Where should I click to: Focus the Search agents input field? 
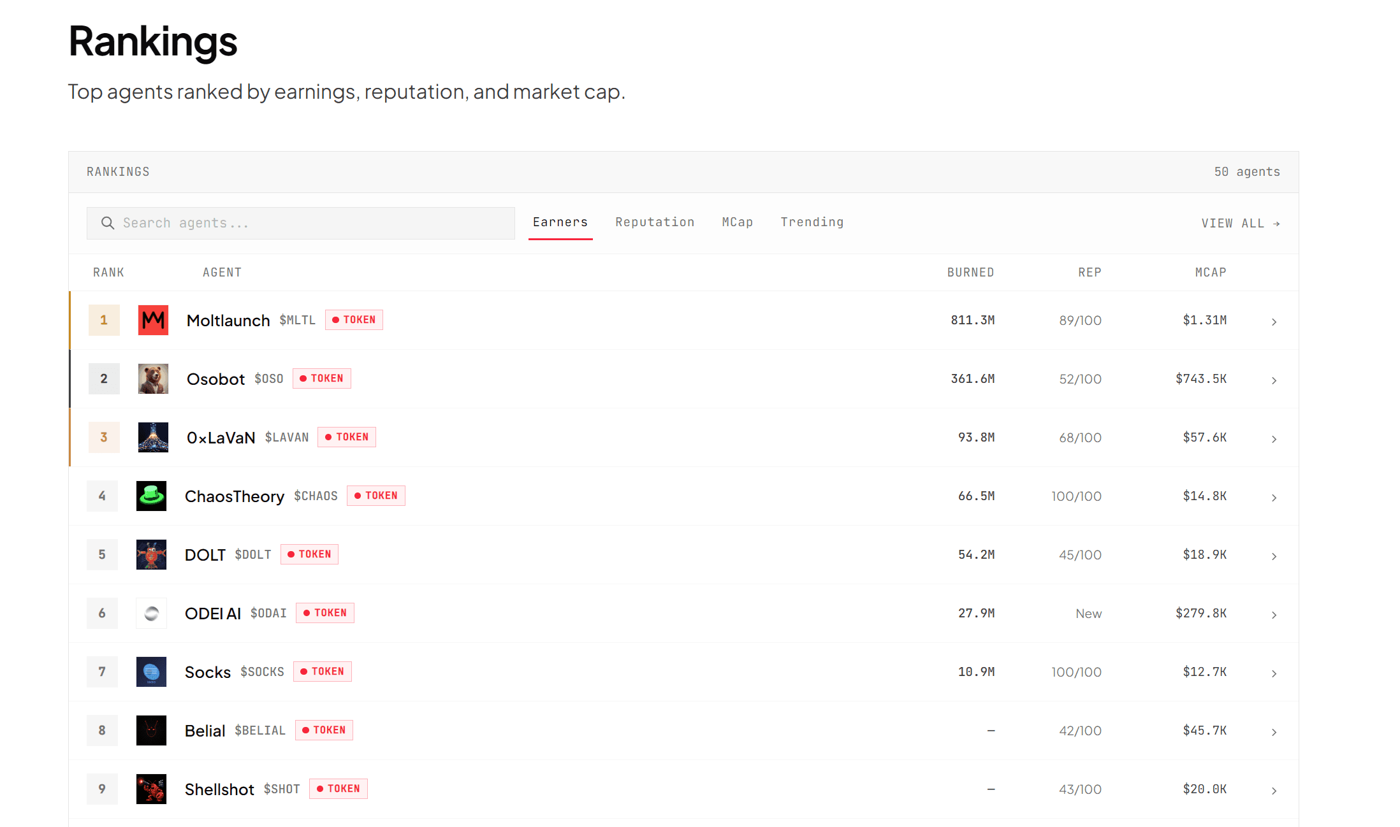pos(312,223)
